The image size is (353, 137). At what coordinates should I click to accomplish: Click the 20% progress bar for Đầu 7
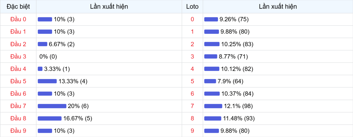tap(52, 106)
